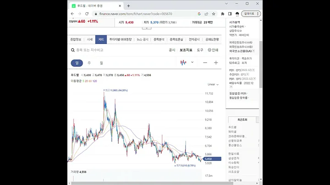Screen dimensions: 330x185
Task: Go back to previous page in browser
Action: pyautogui.click(x=72, y=14)
